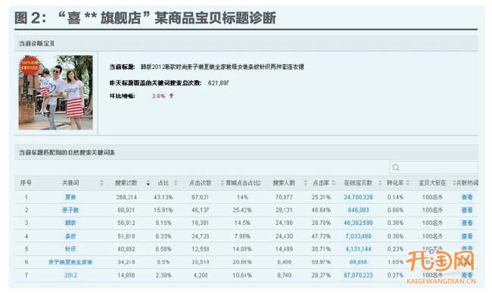This screenshot has height=293, width=492.
Task: Select the click rate 47.72%
Action: click(321, 236)
